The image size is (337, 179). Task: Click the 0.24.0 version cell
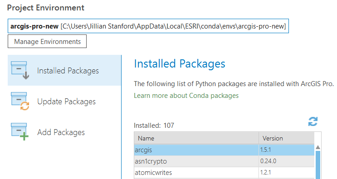[x=286, y=161]
